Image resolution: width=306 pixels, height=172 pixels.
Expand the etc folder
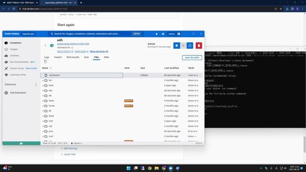click(43, 96)
